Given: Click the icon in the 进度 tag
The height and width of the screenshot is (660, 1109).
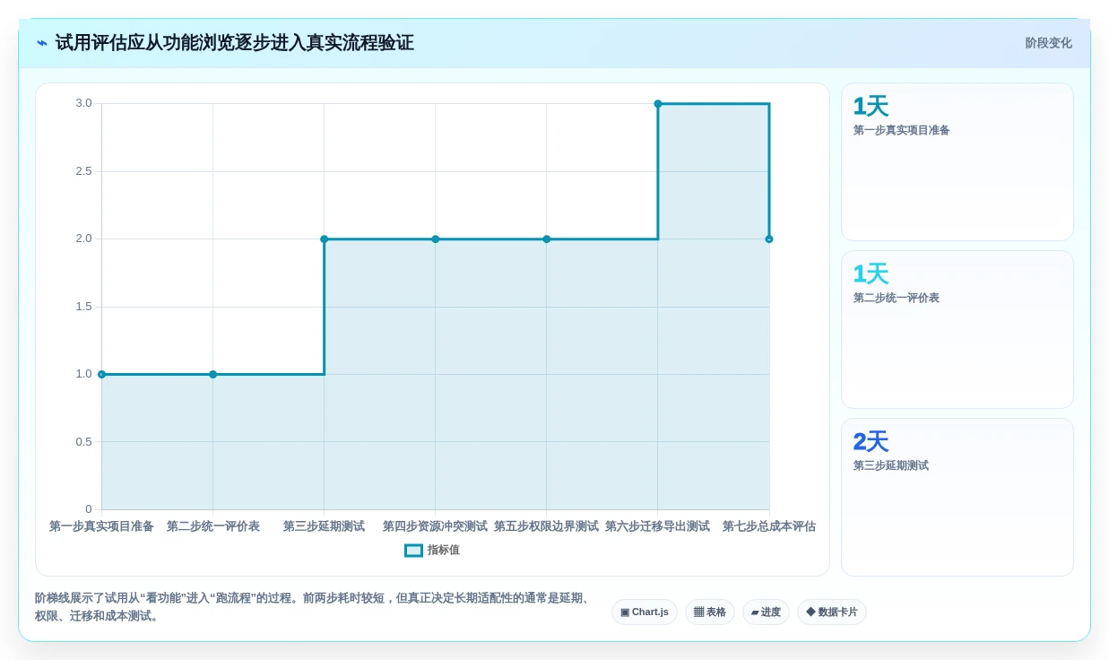Looking at the screenshot, I should pyautogui.click(x=755, y=612).
